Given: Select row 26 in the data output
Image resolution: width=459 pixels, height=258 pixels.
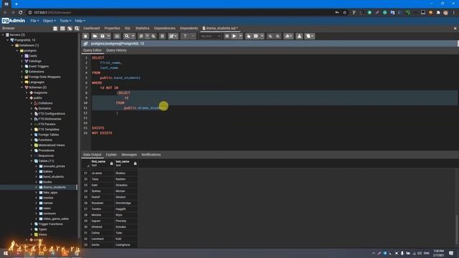Looking at the screenshot, I should [x=86, y=204].
